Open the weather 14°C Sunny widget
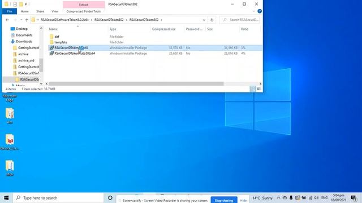362x203 pixels. [x=262, y=198]
